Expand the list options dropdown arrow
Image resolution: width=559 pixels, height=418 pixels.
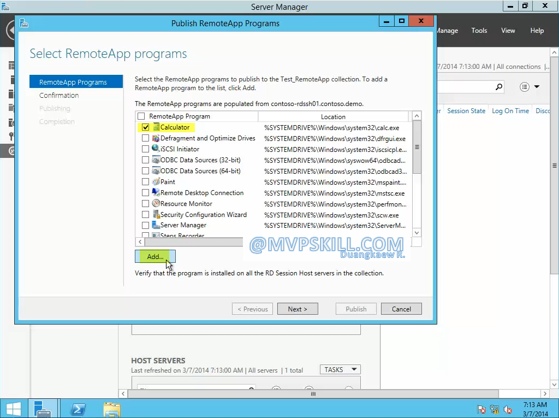[x=537, y=87]
